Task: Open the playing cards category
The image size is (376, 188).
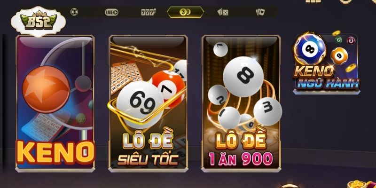Action: point(260,12)
